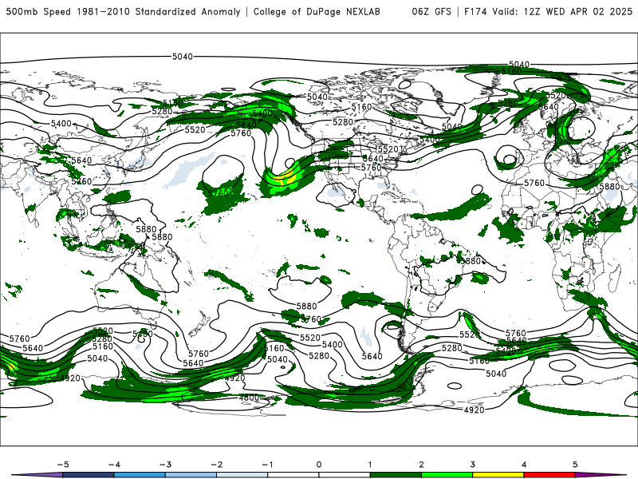Click the pale blue -2 to -1 legend swatch
Image resolution: width=638 pixels, height=479 pixels.
(x=242, y=475)
